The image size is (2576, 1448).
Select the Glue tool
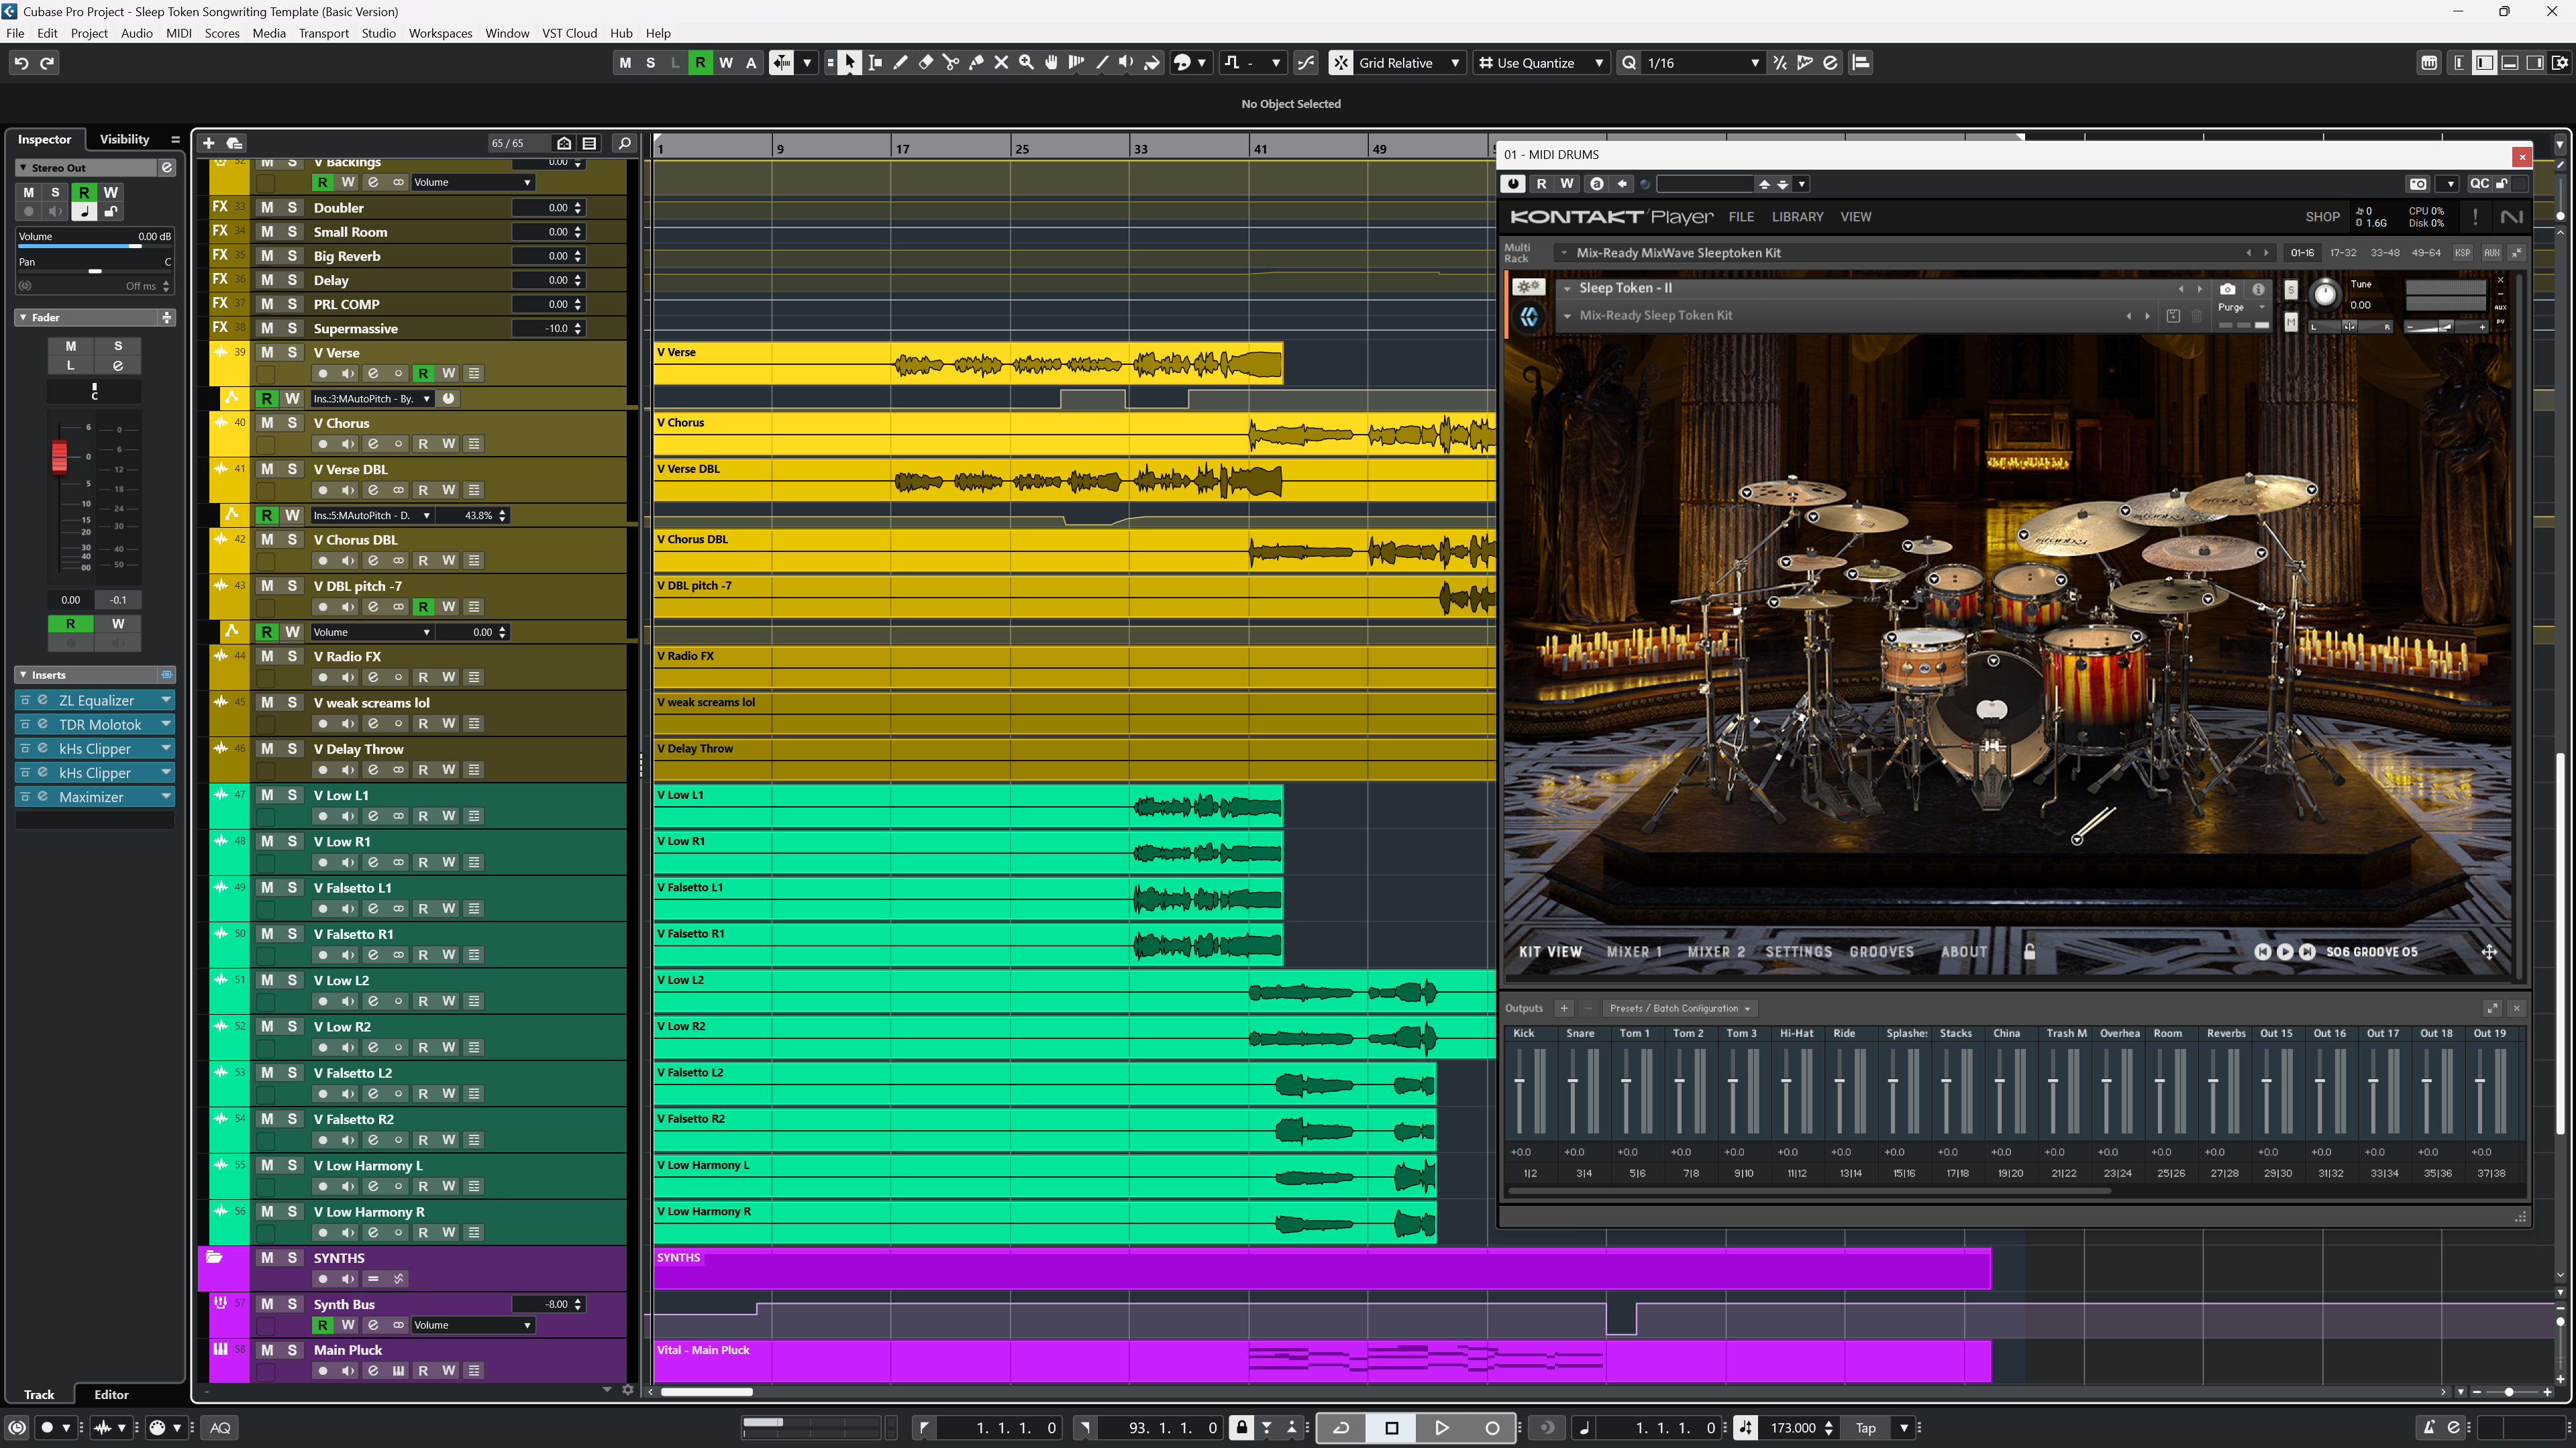coord(976,63)
